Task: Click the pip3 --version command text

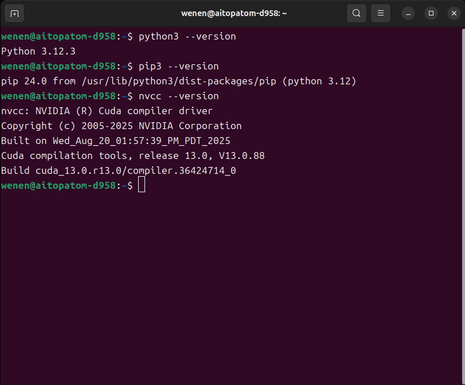Action: coord(178,66)
